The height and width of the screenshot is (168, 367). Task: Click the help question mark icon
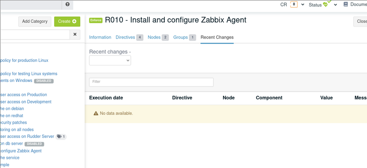(x=67, y=4)
